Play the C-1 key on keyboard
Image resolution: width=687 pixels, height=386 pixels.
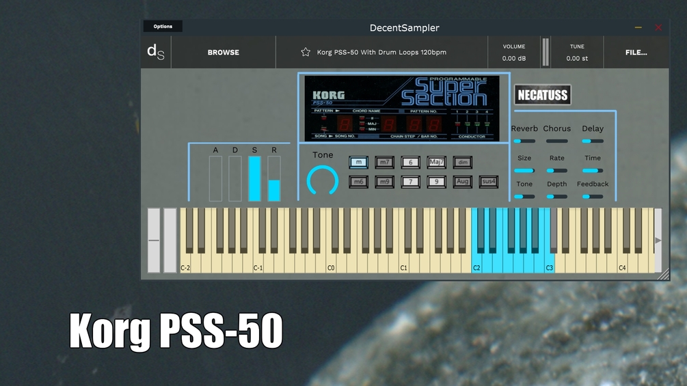tap(258, 262)
